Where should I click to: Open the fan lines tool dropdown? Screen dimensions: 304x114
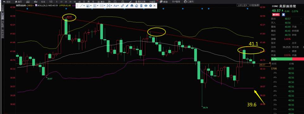89,6
